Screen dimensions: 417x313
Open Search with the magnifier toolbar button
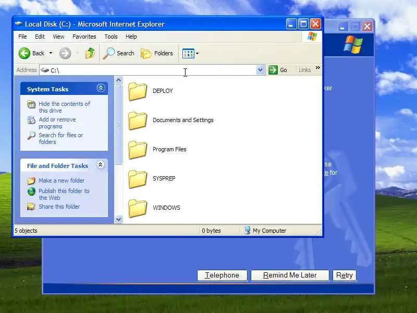pos(118,53)
